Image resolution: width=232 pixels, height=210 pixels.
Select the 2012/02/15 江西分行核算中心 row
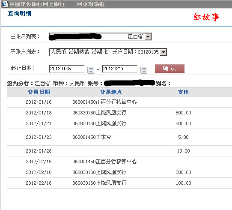click(119, 162)
